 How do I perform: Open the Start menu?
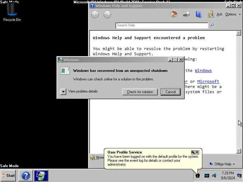pyautogui.click(x=8, y=176)
